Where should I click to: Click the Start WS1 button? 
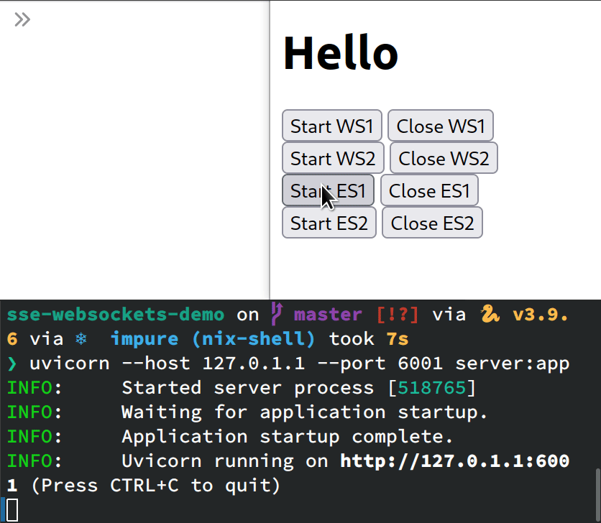pos(331,125)
